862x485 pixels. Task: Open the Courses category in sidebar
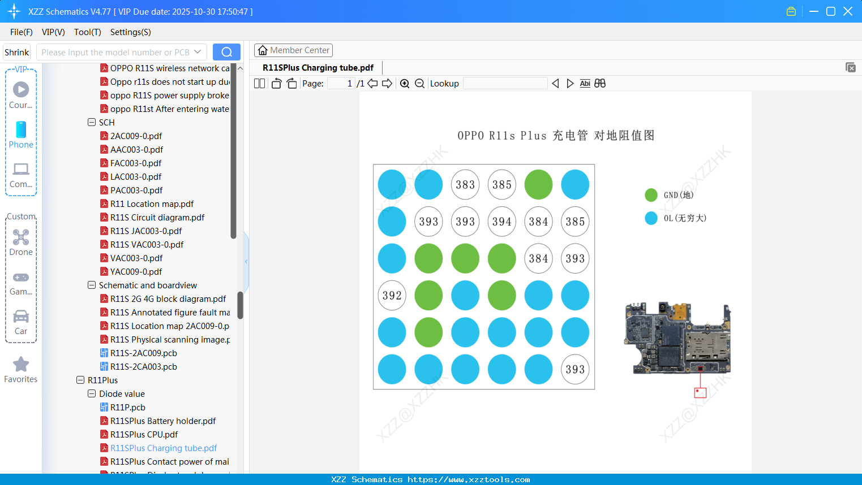[21, 96]
